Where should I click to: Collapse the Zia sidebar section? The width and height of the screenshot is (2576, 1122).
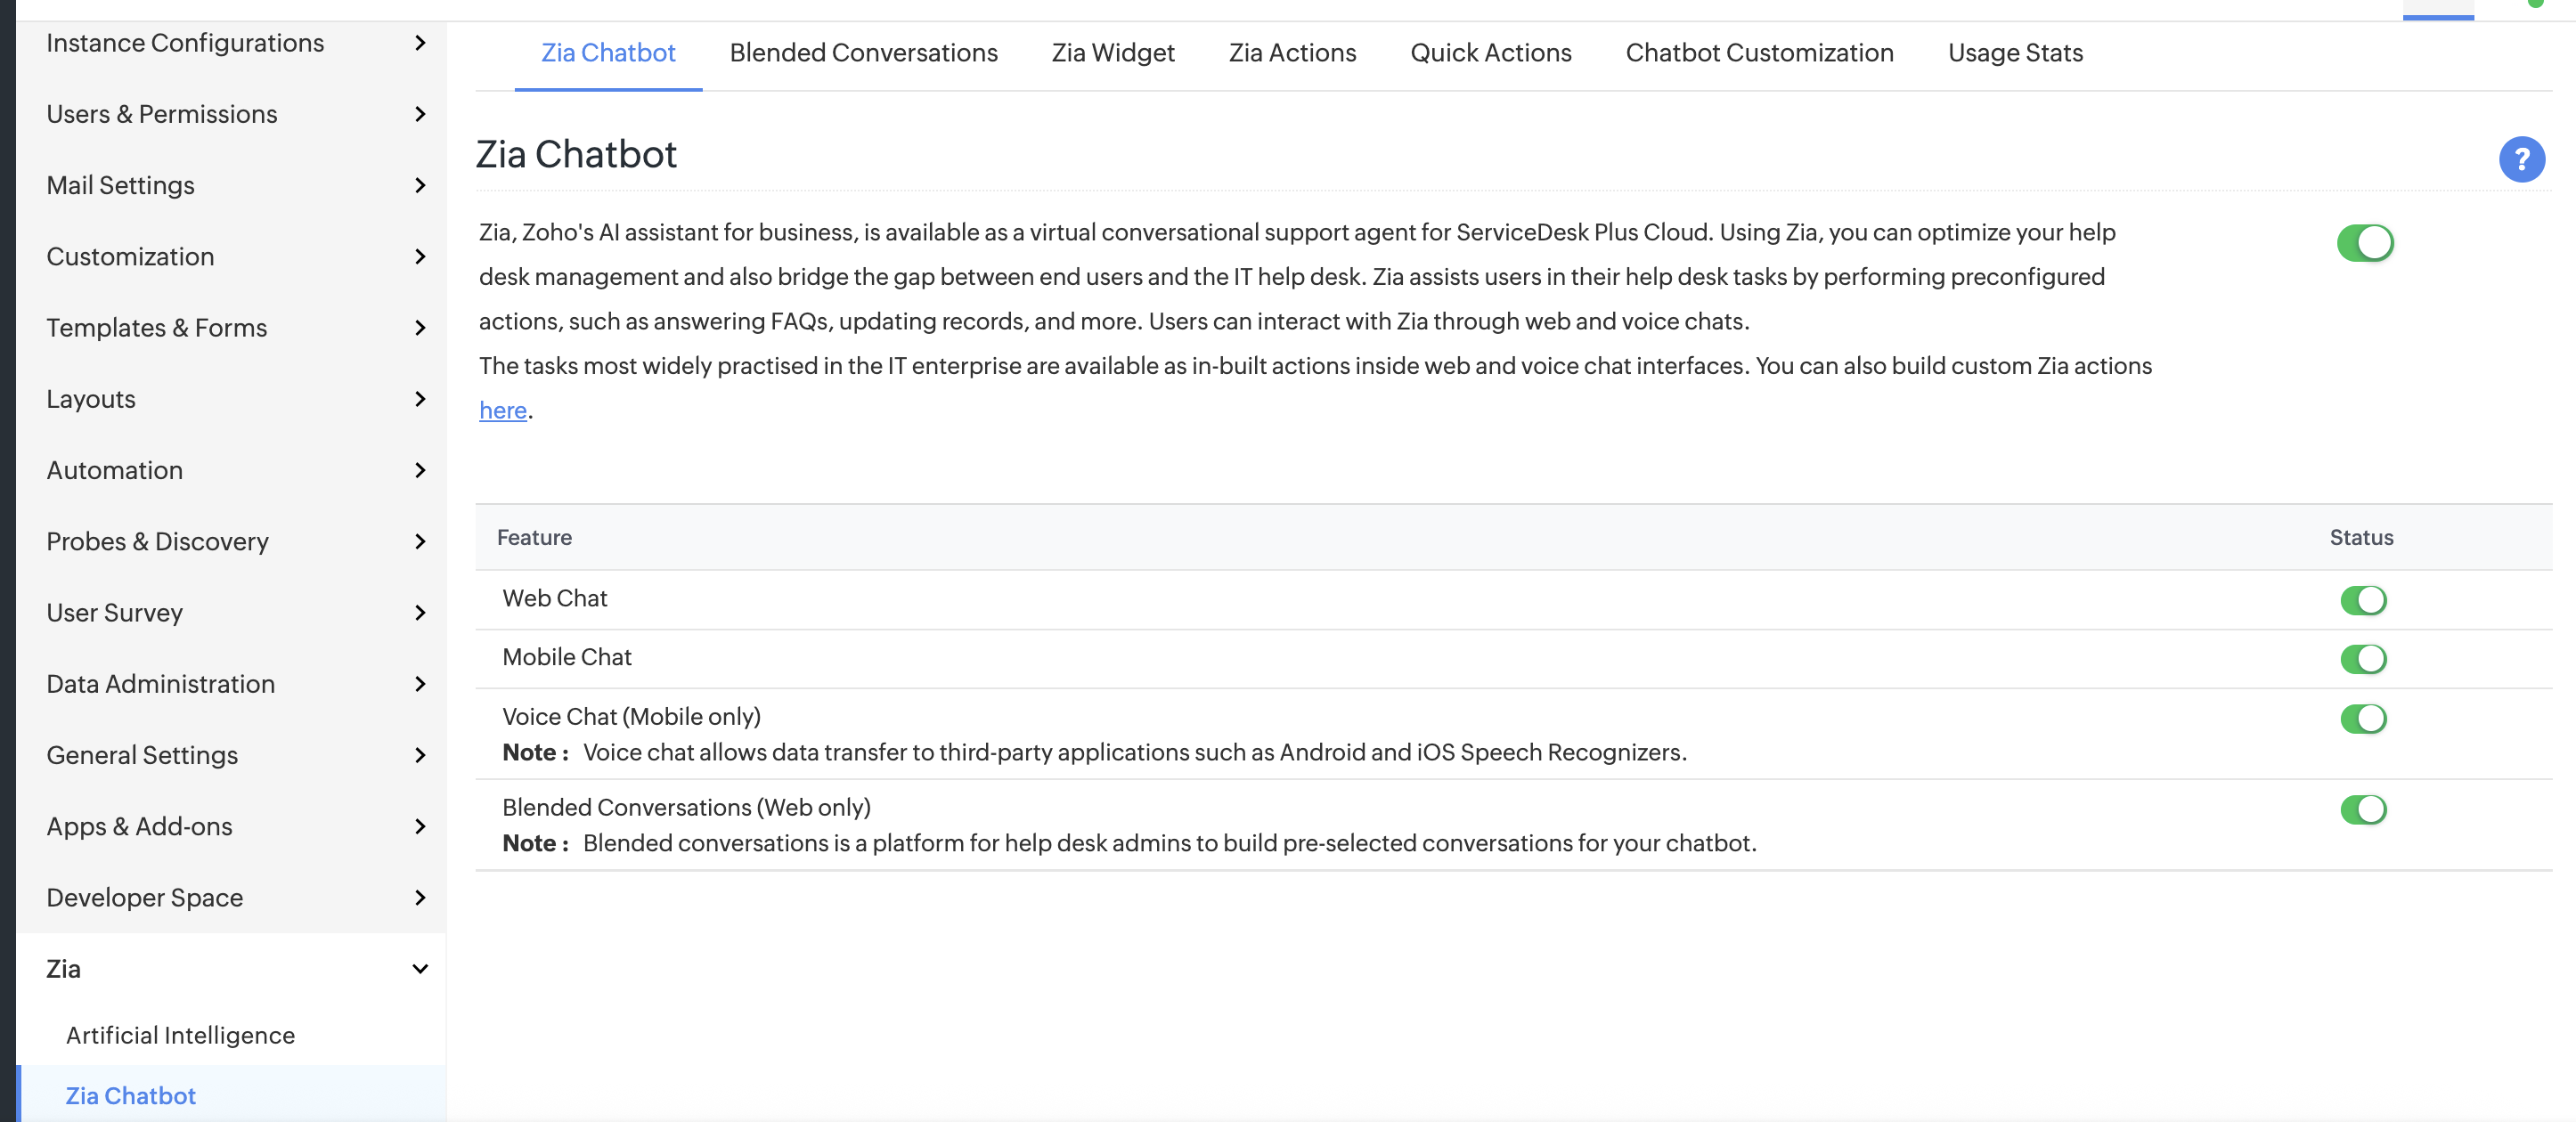pos(420,968)
